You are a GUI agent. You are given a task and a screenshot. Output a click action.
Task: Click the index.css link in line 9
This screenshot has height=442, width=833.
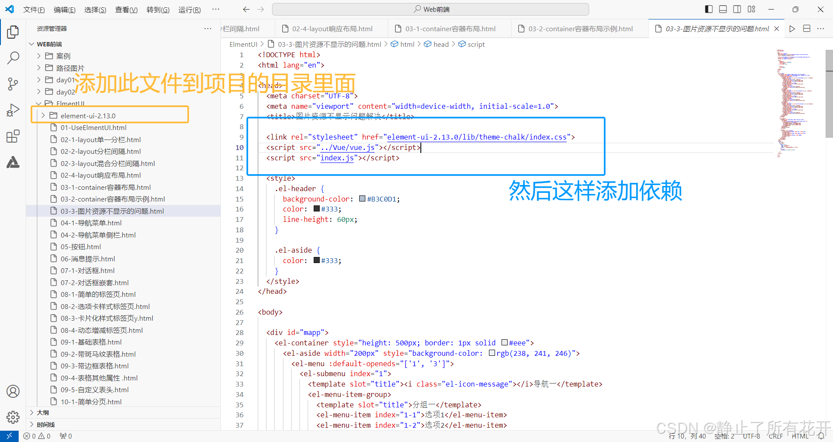tap(477, 137)
